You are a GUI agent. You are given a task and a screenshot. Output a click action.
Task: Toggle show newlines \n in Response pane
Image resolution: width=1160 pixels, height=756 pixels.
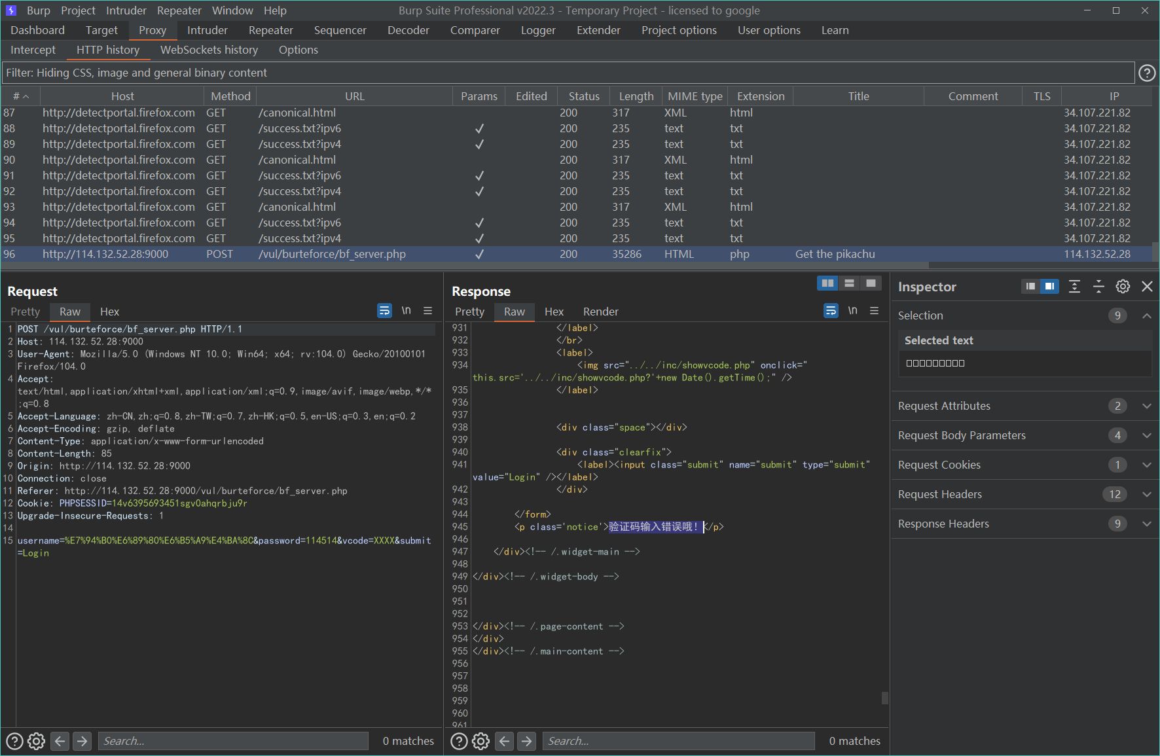[852, 311]
